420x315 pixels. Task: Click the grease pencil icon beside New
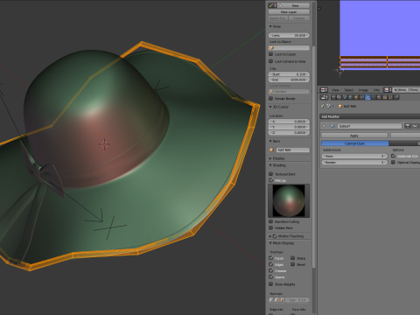[x=271, y=5]
